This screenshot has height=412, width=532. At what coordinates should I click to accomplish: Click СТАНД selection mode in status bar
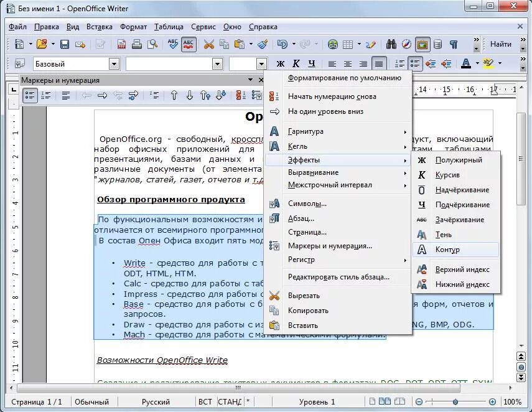coord(230,402)
